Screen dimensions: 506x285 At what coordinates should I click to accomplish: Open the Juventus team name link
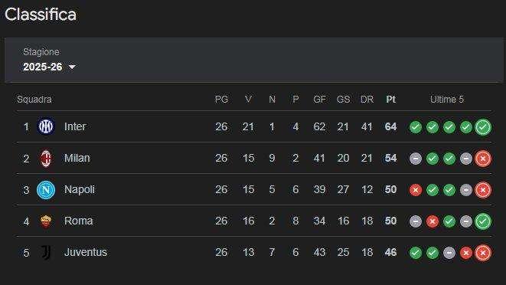pos(86,252)
